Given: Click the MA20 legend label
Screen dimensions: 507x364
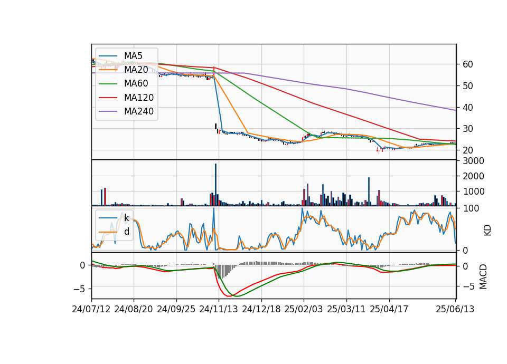Looking at the screenshot, I should click(136, 70).
